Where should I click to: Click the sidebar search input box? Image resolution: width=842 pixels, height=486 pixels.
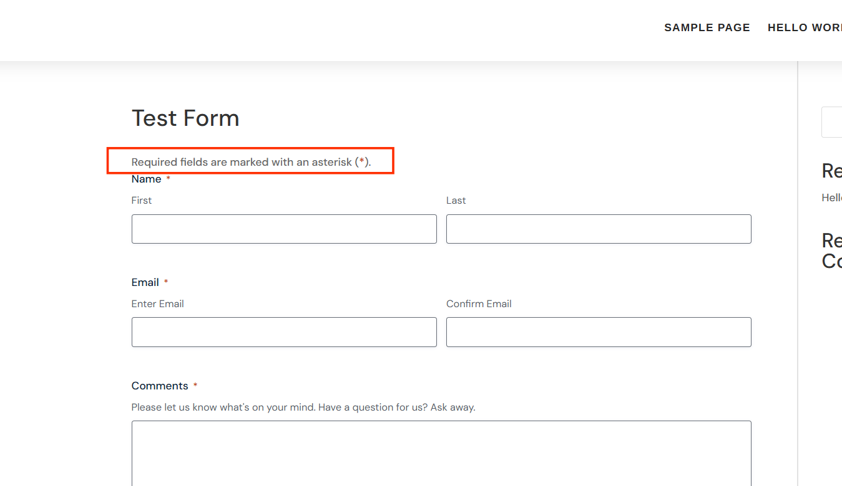click(833, 122)
